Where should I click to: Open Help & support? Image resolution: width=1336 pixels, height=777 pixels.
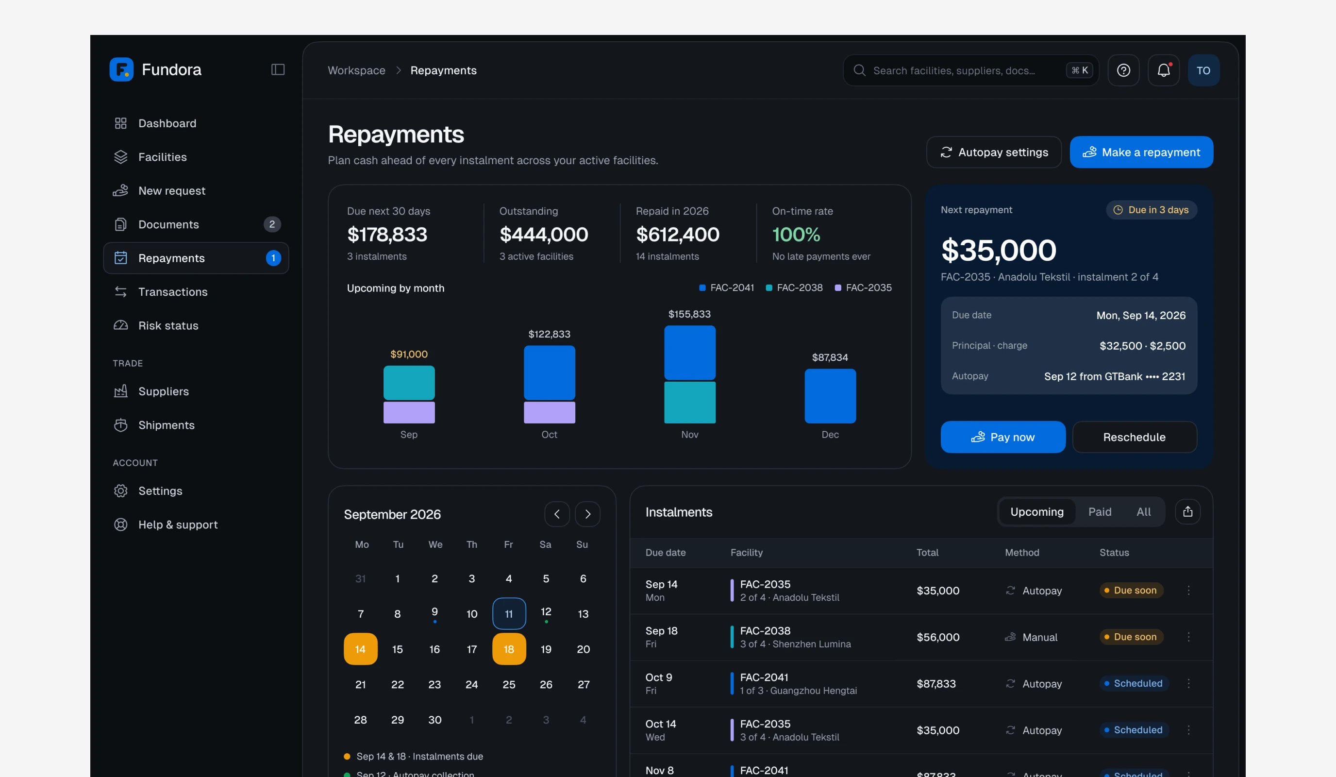(196, 524)
